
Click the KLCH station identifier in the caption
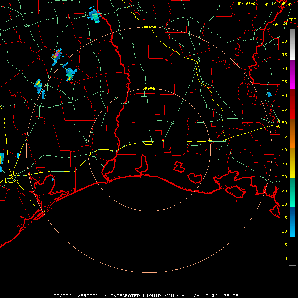[x=194, y=296]
